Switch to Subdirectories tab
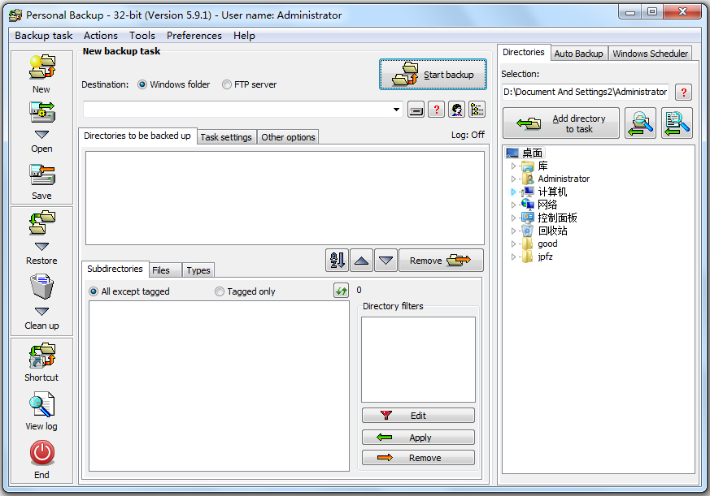Image resolution: width=710 pixels, height=496 pixels. coord(115,269)
